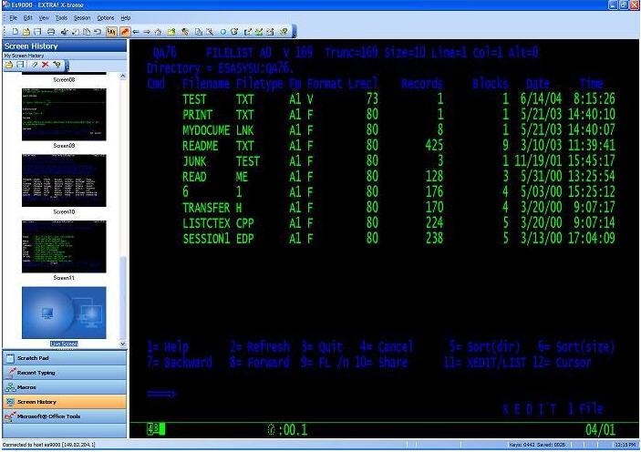Click the Save icon in main toolbar

point(37,32)
